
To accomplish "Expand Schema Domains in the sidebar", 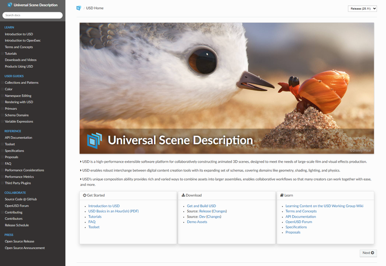I will click(2, 115).
